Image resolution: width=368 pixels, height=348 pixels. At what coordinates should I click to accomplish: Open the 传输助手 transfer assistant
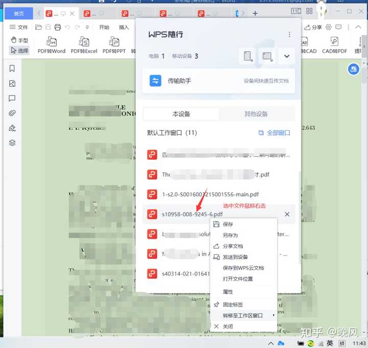219,81
